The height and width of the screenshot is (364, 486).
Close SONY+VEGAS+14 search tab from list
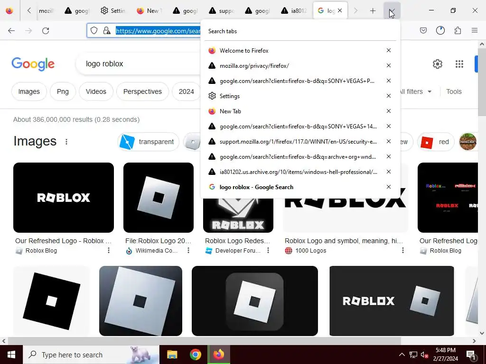389,126
